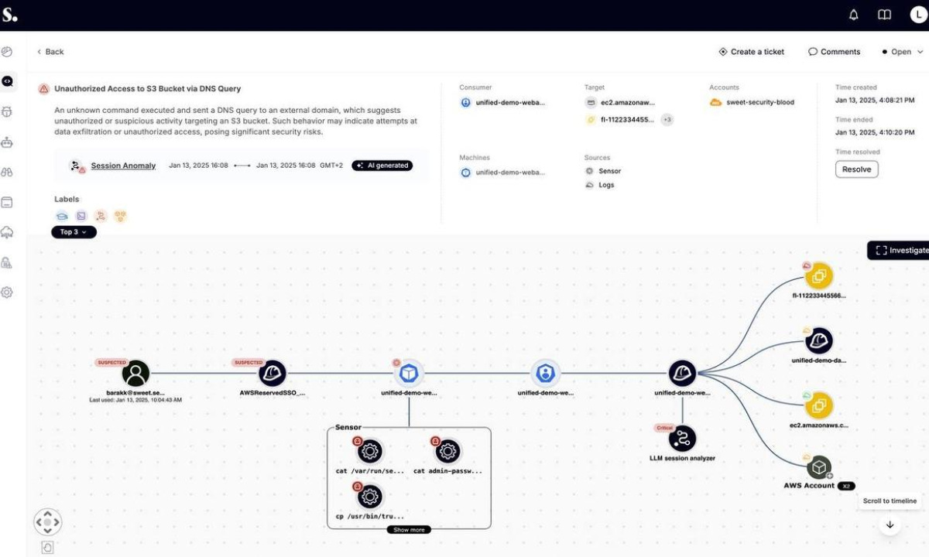This screenshot has height=557, width=929.
Task: Click the Sweet Security S logo
Action: [x=9, y=15]
